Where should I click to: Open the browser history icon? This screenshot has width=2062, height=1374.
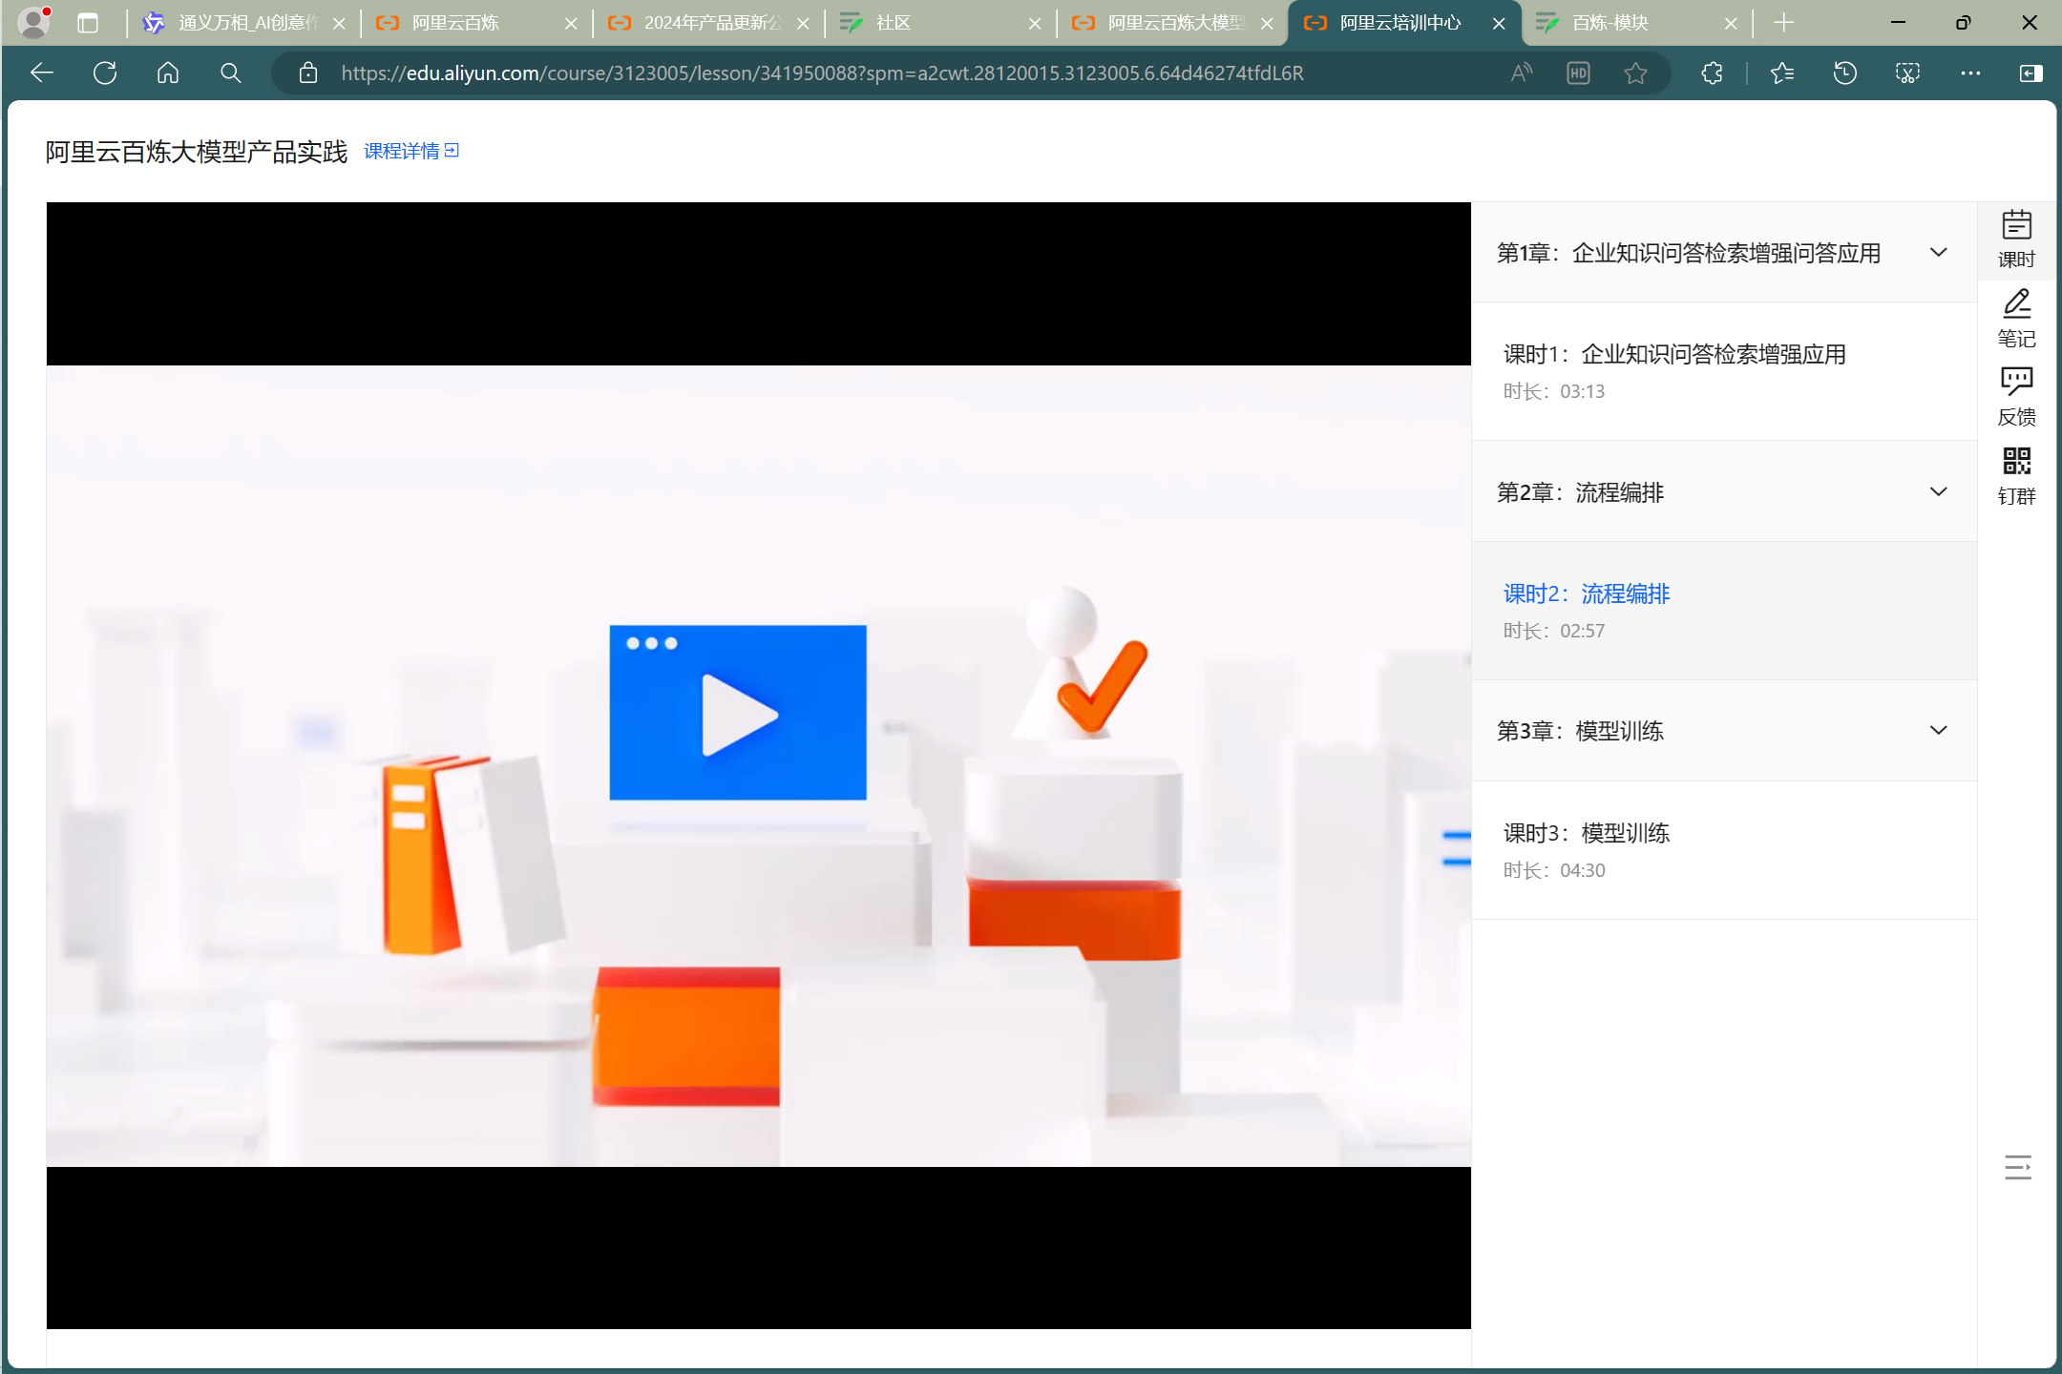coord(1844,73)
